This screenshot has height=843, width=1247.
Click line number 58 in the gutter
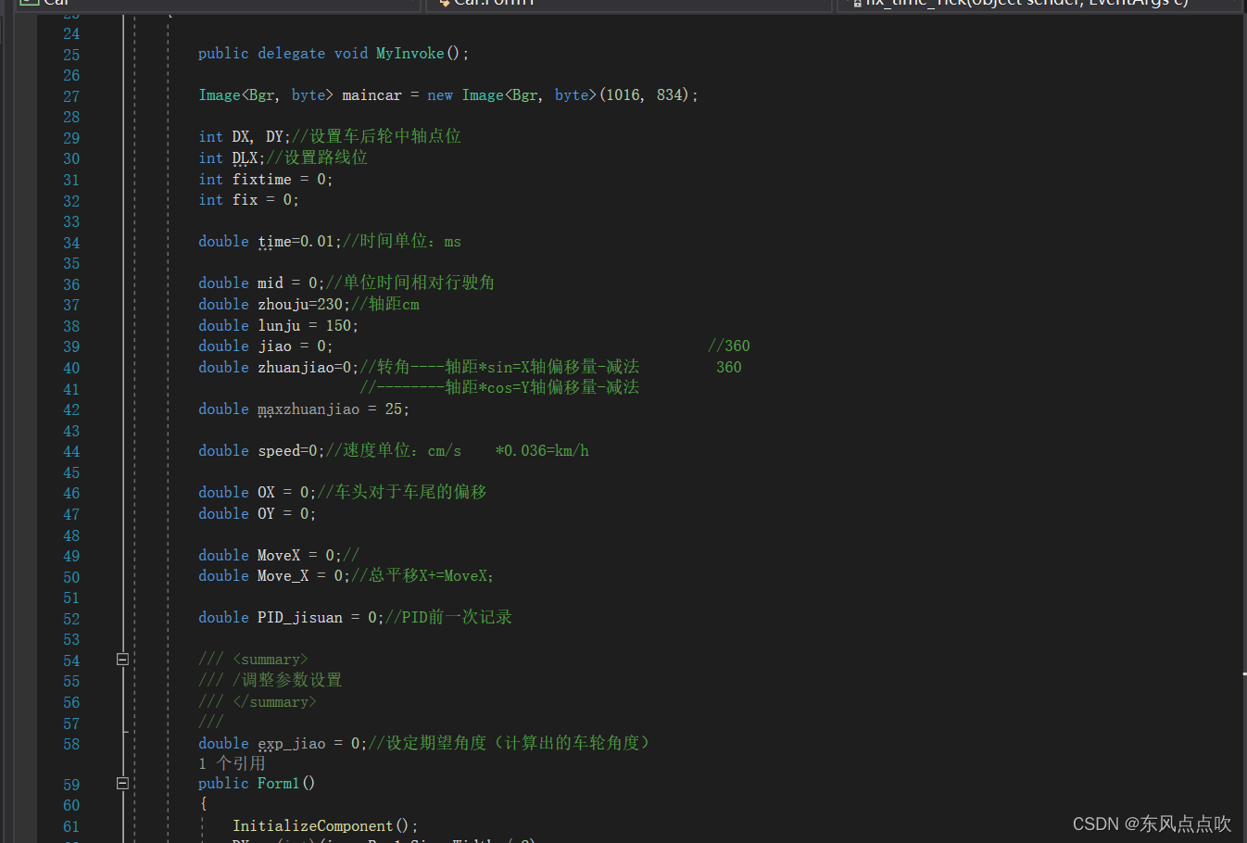pos(71,744)
